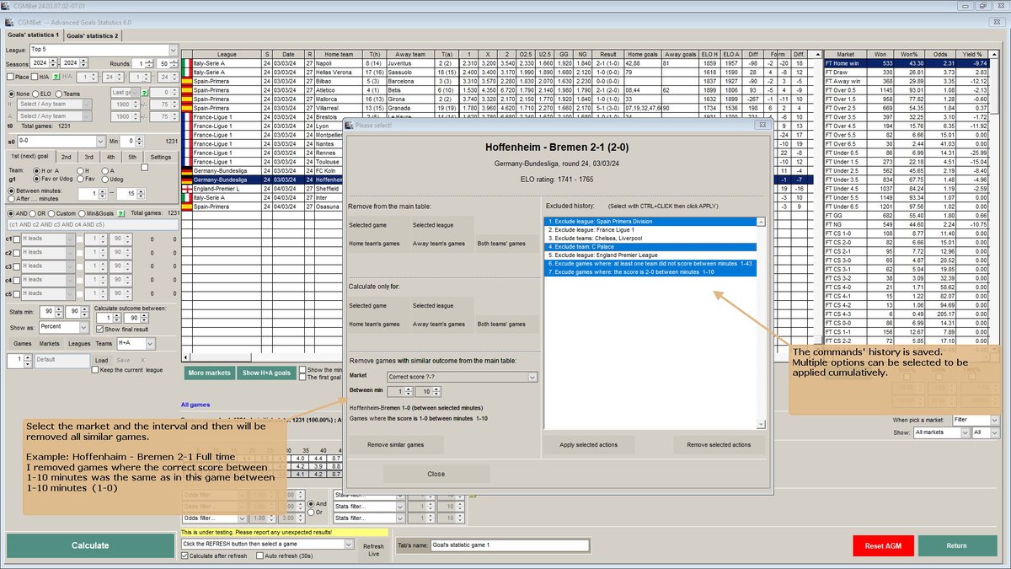1011x569 pixels.
Task: Open the Top 5 league dropdown
Action: [172, 51]
